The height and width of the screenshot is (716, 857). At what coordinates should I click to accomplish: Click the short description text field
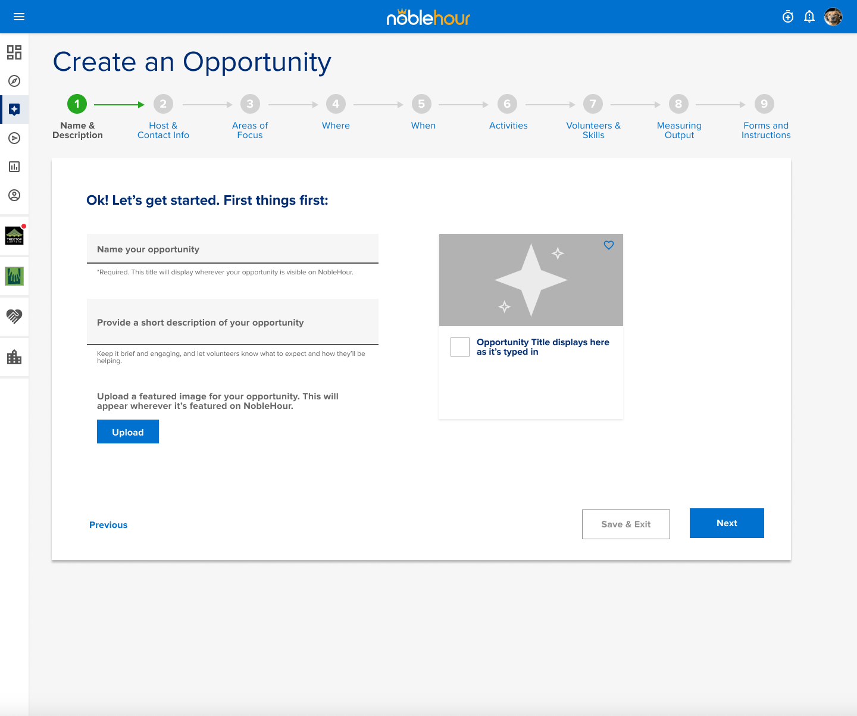click(233, 322)
